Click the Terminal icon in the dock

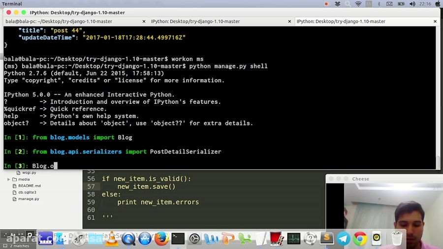point(178,239)
